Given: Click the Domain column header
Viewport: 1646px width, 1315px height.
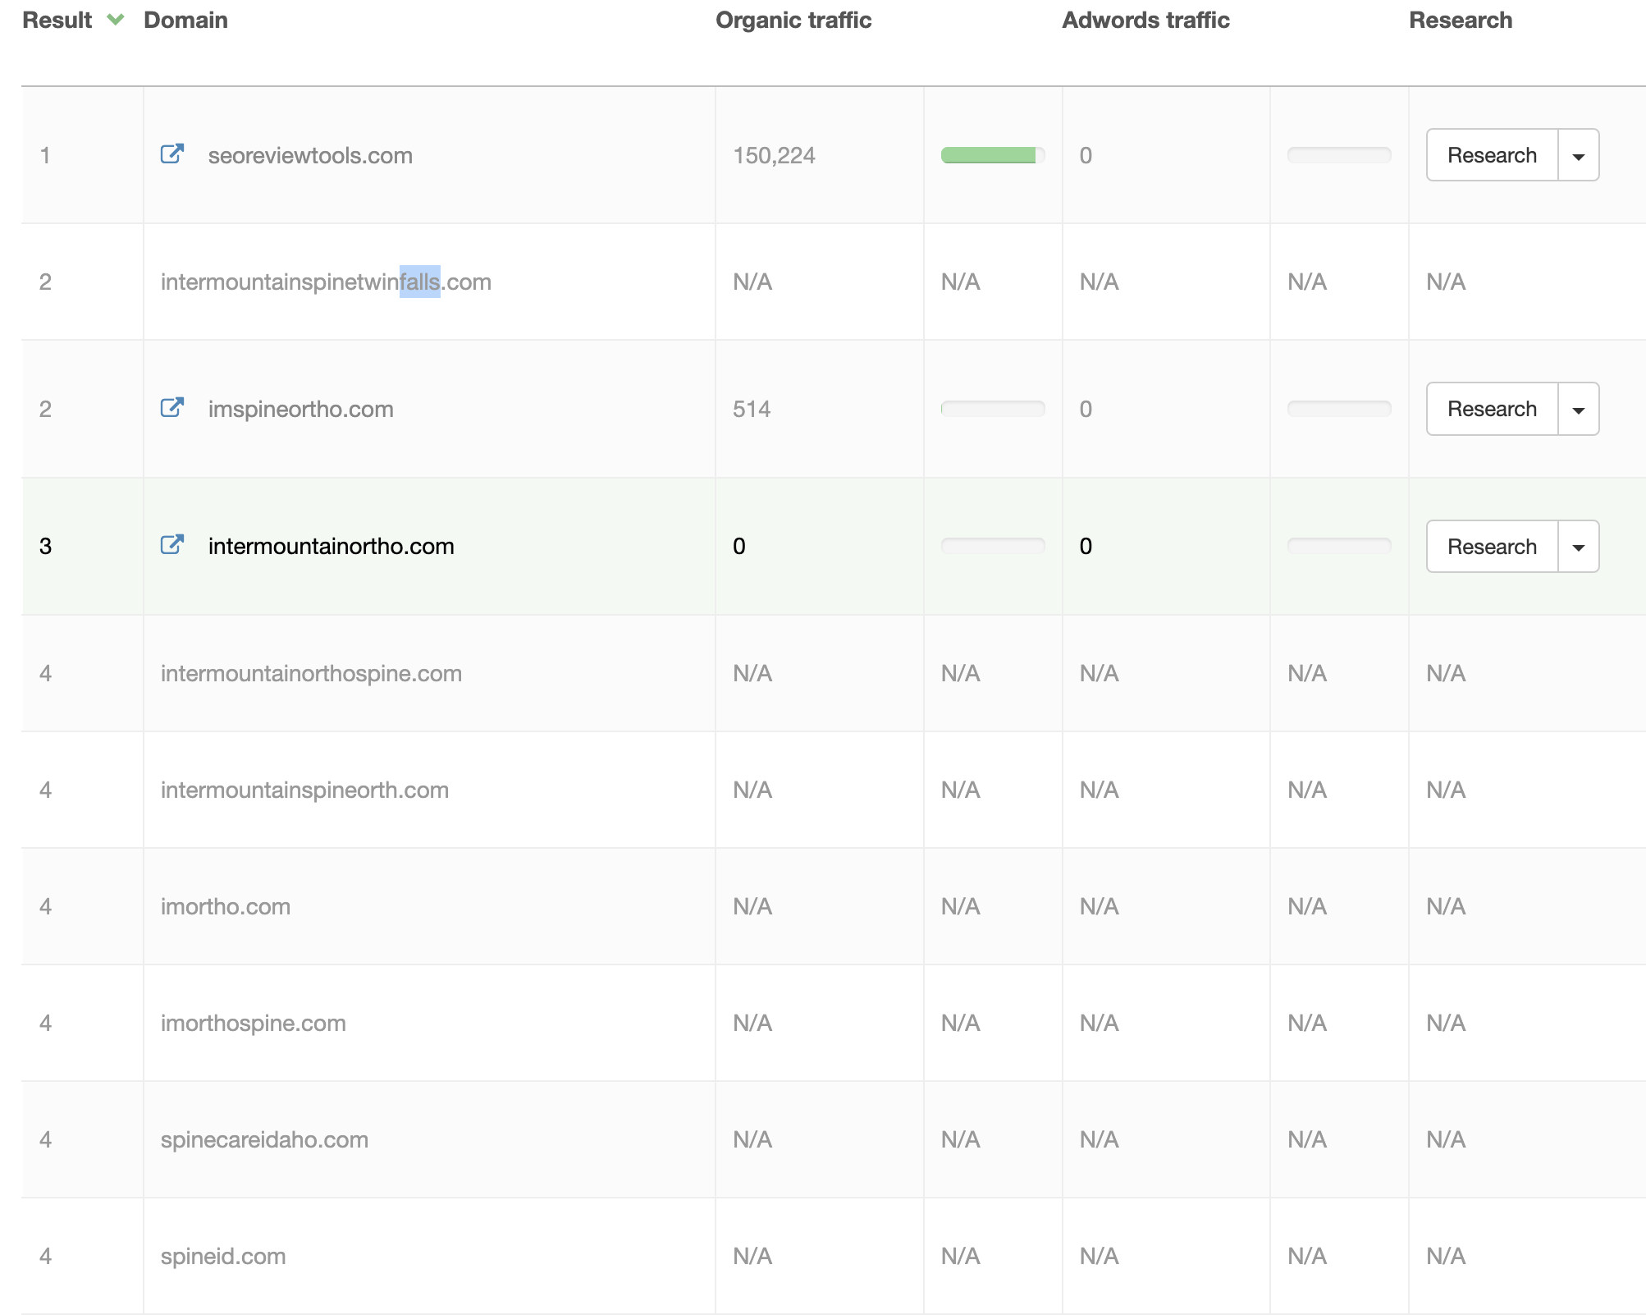Looking at the screenshot, I should (x=185, y=21).
